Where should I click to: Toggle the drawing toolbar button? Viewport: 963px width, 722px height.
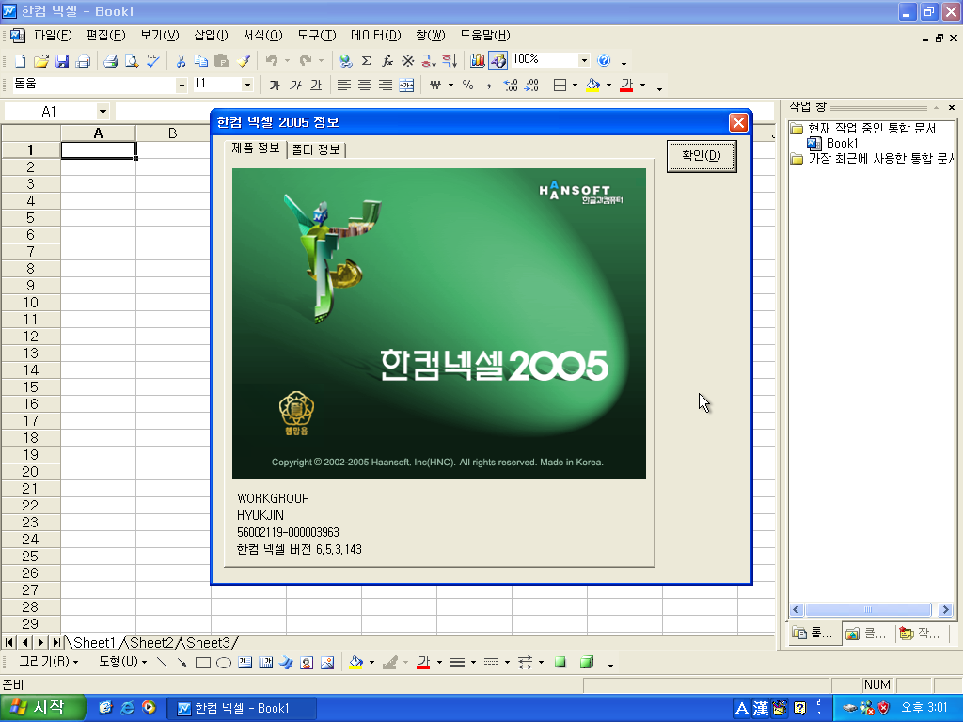(498, 61)
